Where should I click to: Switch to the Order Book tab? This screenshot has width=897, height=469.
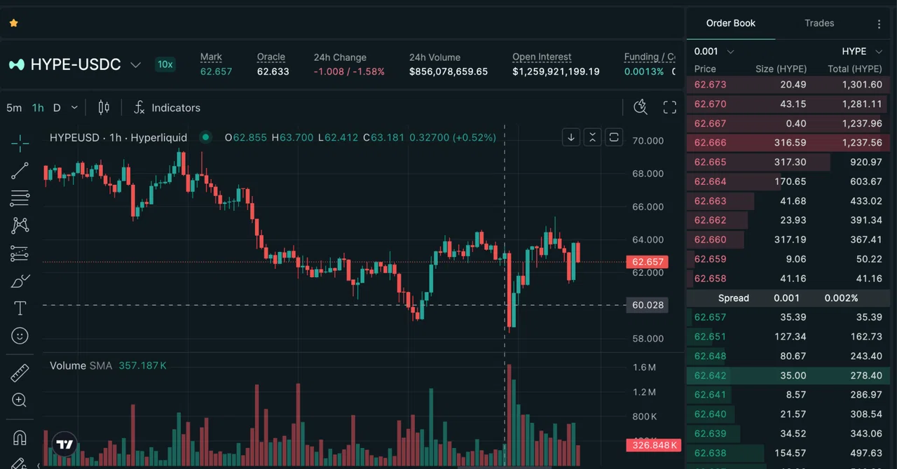point(731,23)
